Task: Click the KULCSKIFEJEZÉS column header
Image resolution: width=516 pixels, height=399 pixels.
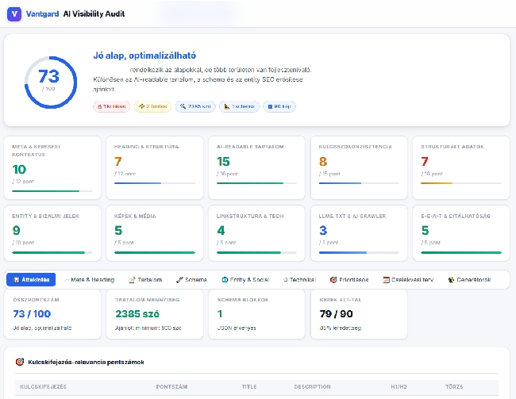Action: pos(43,387)
